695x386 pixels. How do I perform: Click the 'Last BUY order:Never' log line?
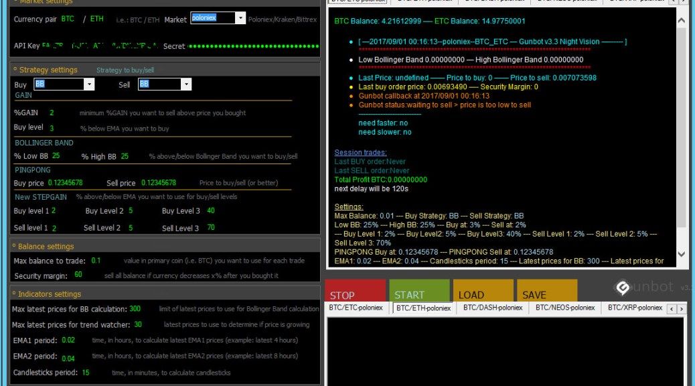(x=370, y=162)
